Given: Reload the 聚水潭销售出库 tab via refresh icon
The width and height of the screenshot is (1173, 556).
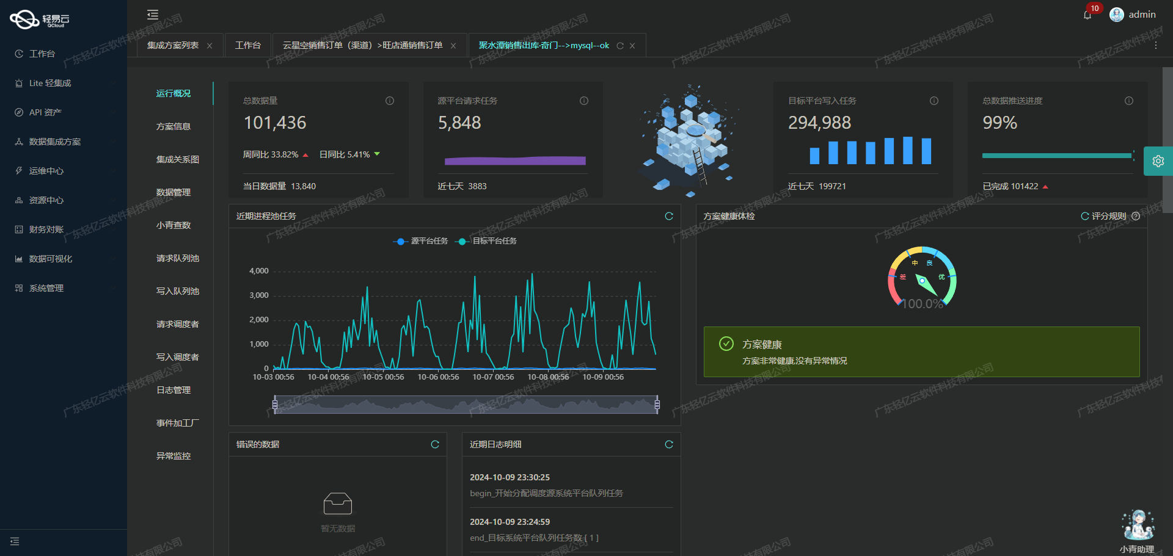Looking at the screenshot, I should [620, 46].
